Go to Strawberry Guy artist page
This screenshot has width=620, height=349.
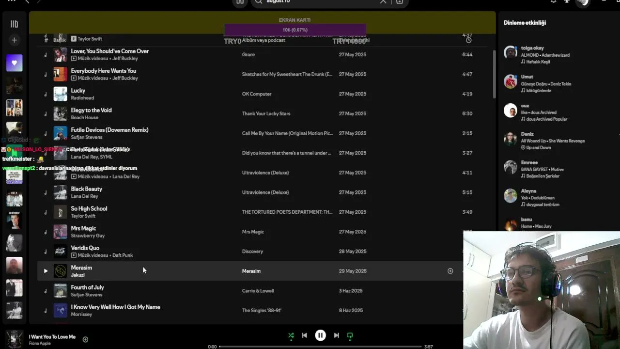88,236
